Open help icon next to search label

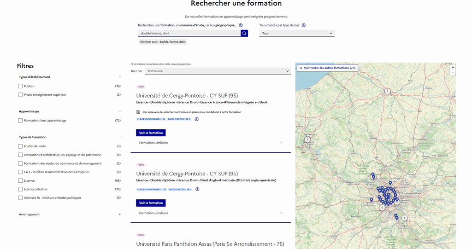point(241,25)
